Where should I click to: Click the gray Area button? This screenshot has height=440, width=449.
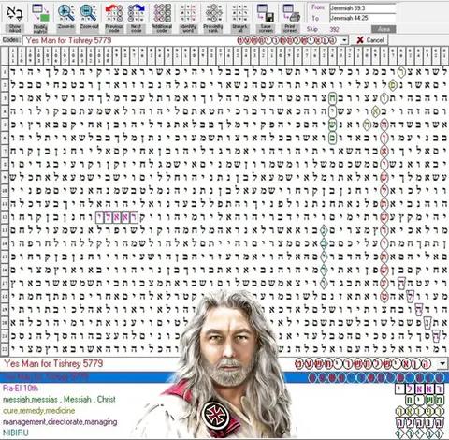tap(384, 29)
